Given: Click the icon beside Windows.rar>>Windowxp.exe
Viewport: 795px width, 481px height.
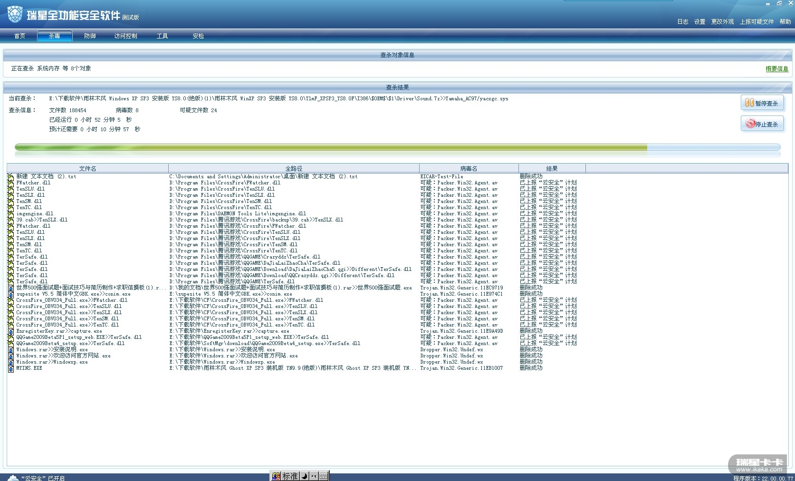Looking at the screenshot, I should click(10, 362).
